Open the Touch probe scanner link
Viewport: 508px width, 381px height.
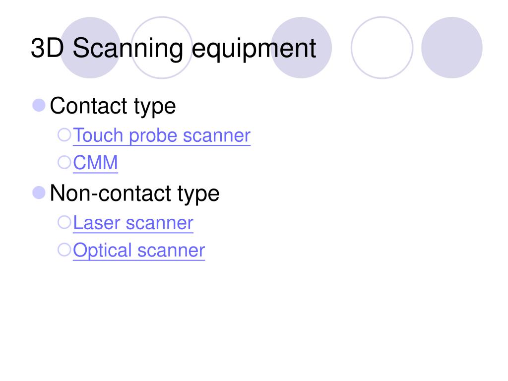point(162,135)
